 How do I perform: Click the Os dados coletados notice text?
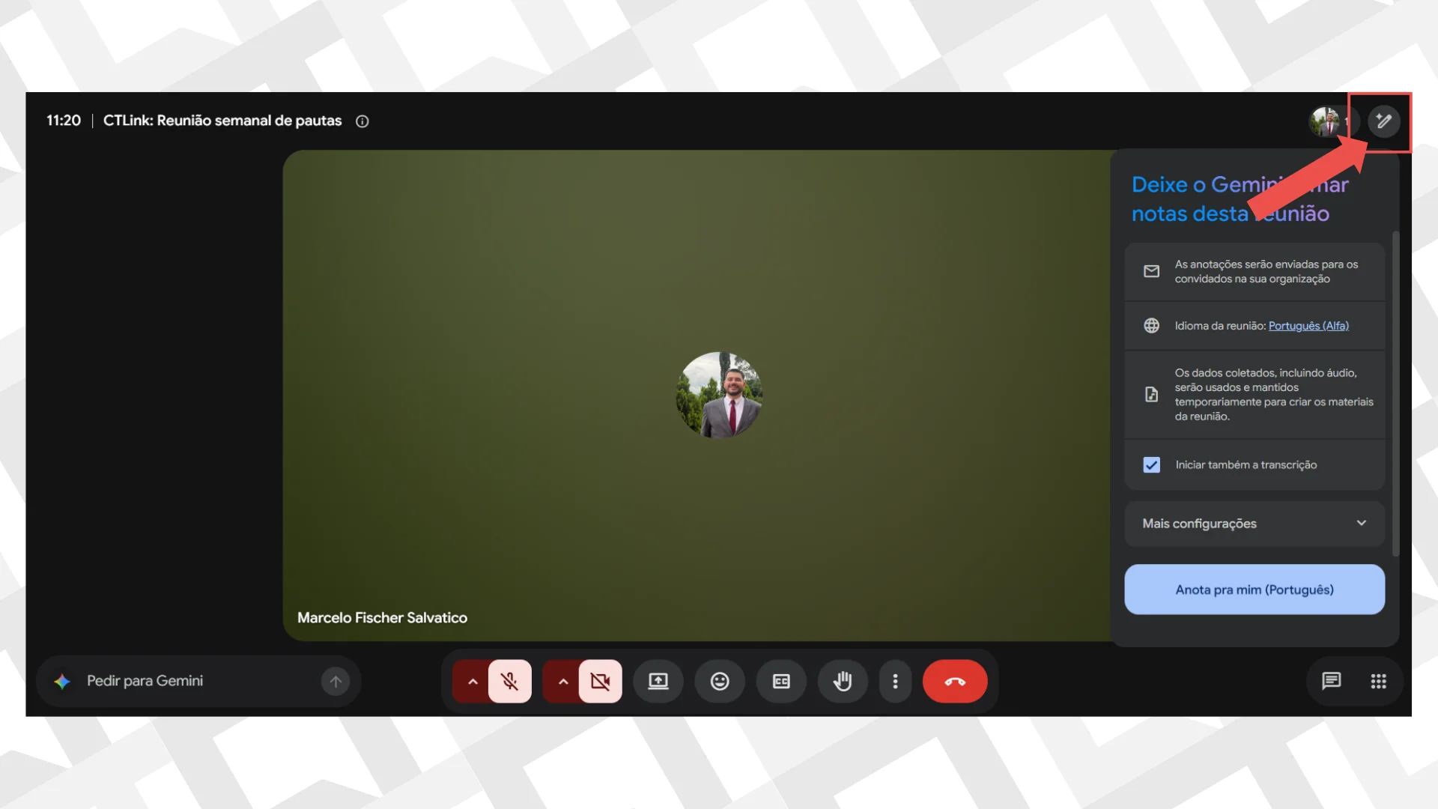(x=1274, y=395)
